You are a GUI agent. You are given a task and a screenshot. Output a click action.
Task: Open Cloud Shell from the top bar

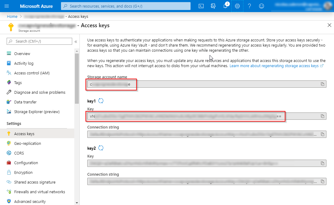[x=201, y=6]
